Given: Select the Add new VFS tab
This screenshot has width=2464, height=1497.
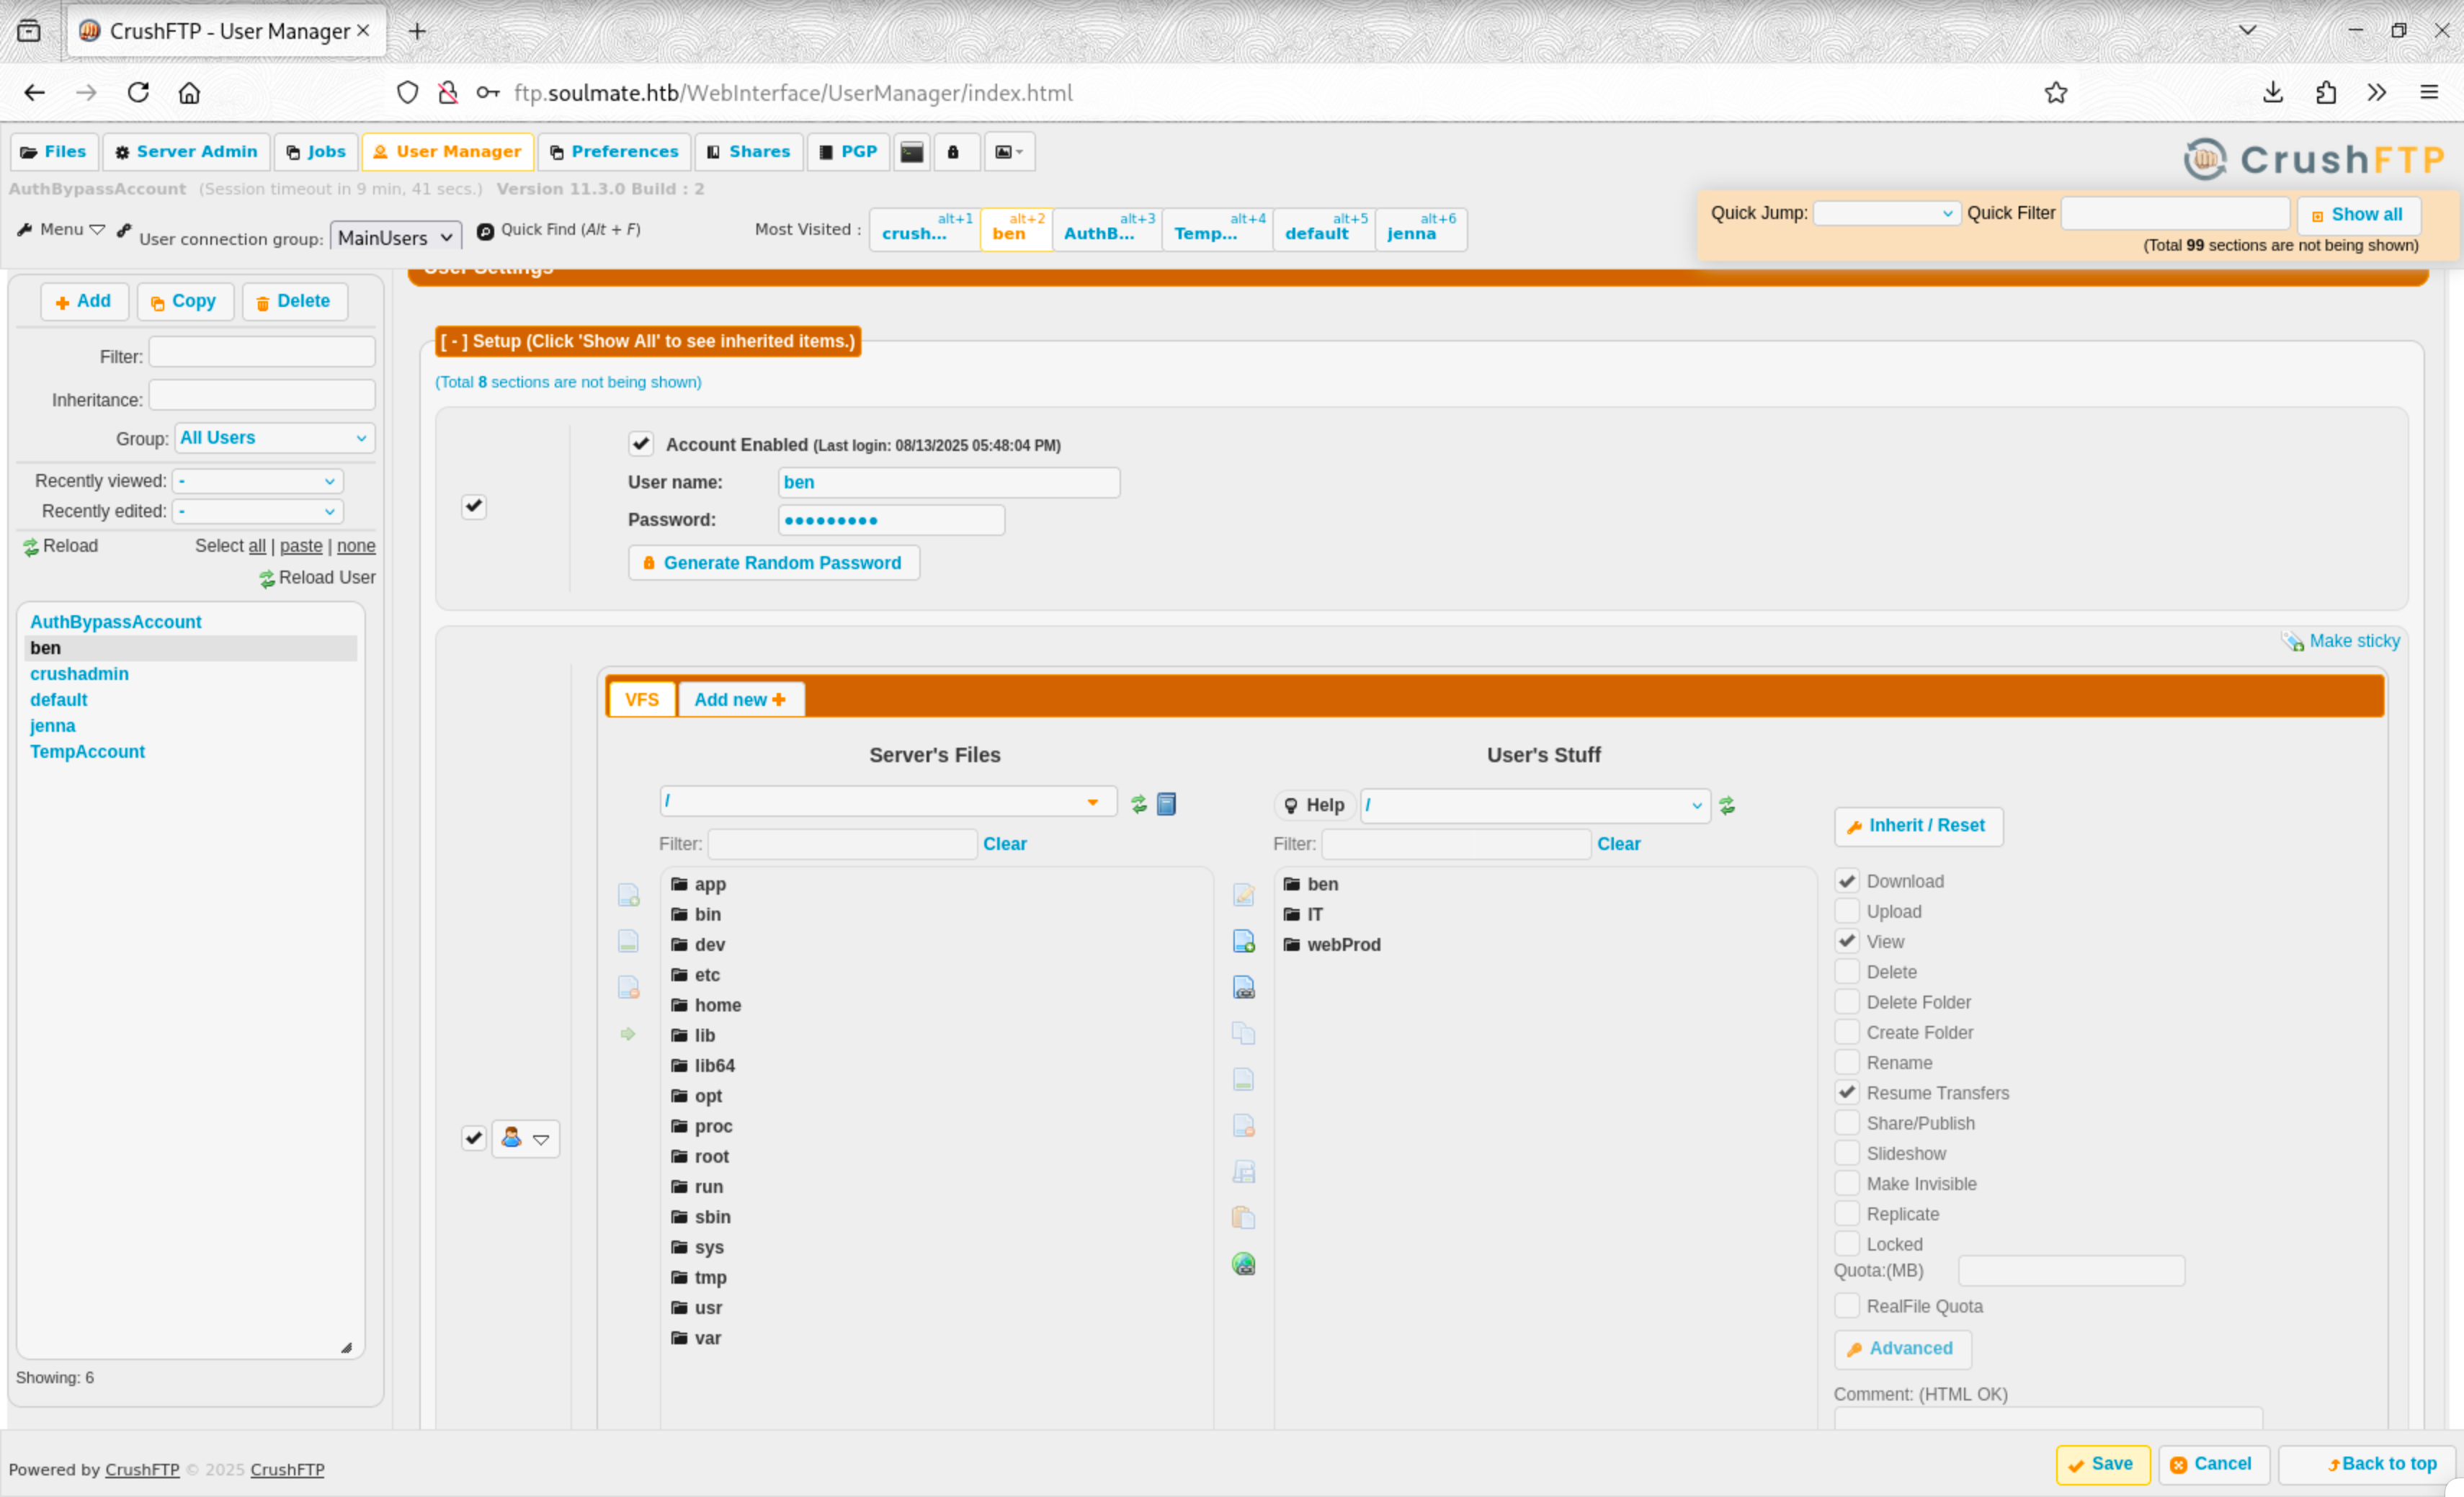Looking at the screenshot, I should [x=740, y=699].
